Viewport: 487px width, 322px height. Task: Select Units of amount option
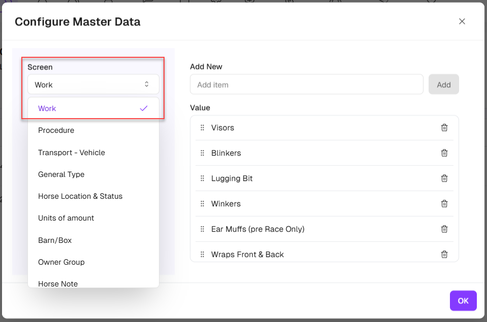66,218
